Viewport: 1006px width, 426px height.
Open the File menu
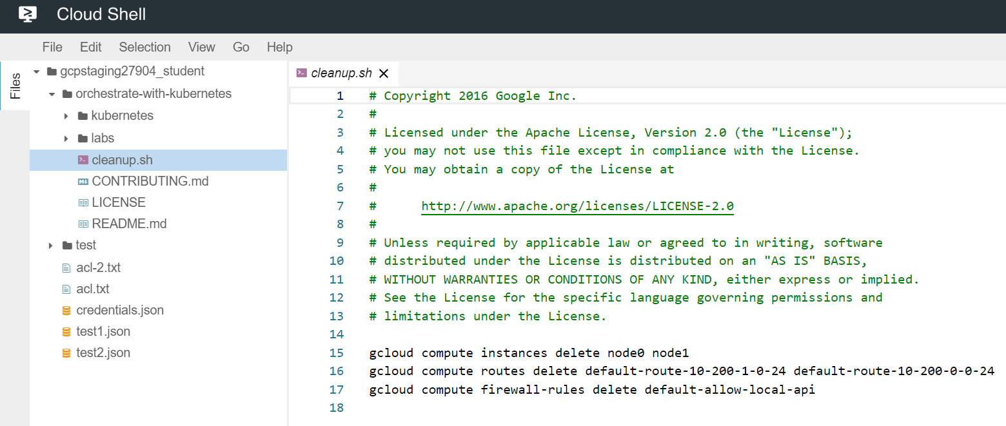point(52,47)
